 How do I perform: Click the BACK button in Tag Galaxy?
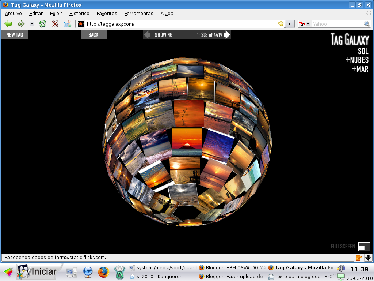click(x=94, y=35)
